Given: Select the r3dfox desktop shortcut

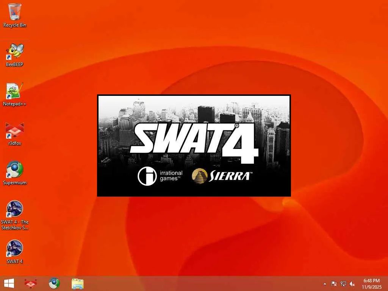Looking at the screenshot, I should (x=15, y=134).
